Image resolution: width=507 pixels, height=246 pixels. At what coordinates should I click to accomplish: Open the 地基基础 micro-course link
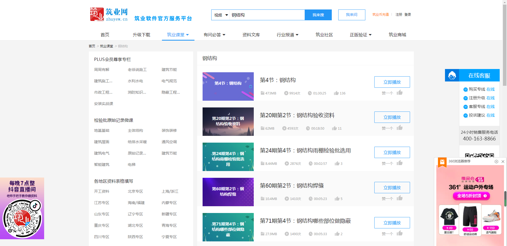coord(102,130)
